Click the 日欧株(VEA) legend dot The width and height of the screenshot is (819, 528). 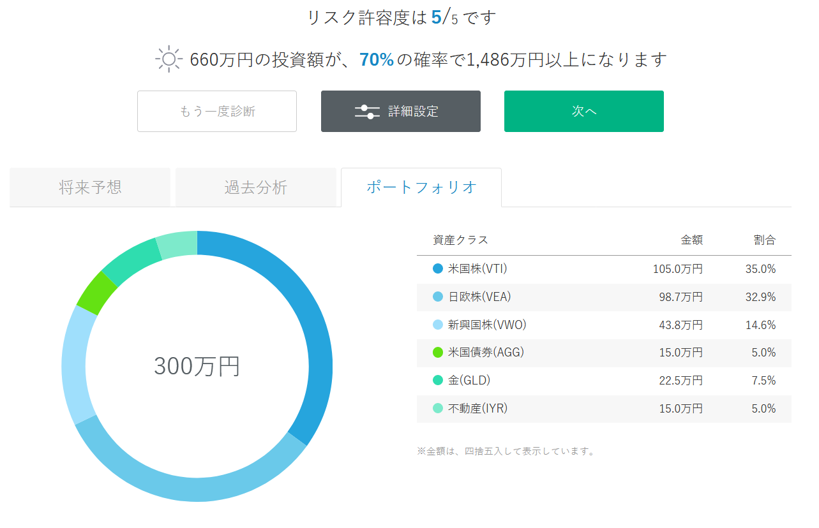[x=437, y=297]
